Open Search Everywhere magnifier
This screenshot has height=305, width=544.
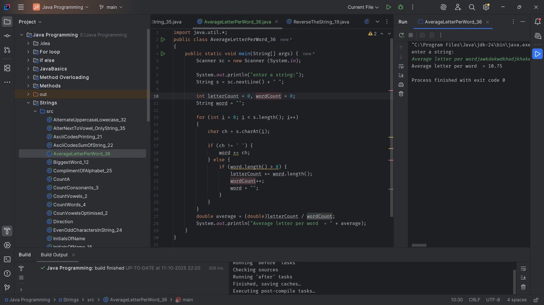point(472,7)
